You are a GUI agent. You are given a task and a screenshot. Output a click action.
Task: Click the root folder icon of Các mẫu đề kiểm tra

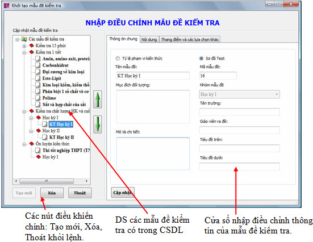pos(24,39)
